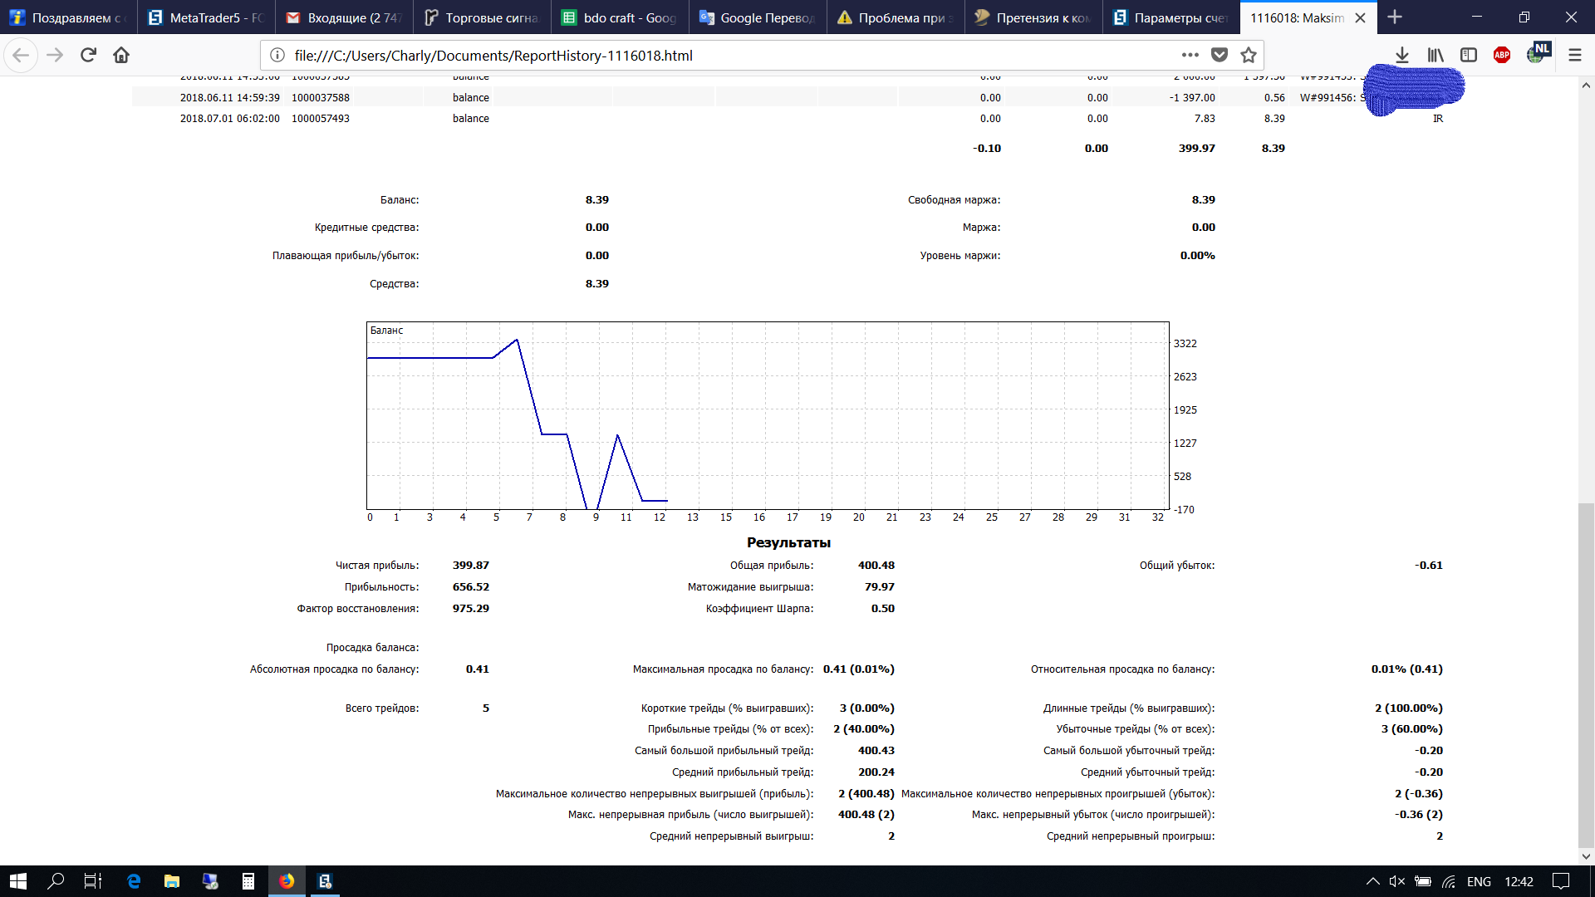Click scrollbar down arrow
Image resolution: width=1595 pixels, height=897 pixels.
click(x=1586, y=856)
